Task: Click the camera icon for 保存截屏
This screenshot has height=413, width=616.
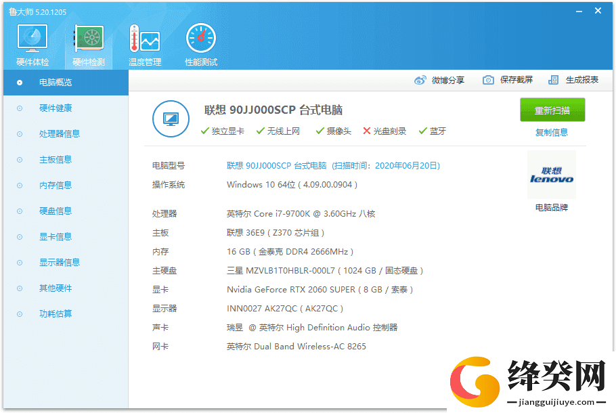Action: click(x=488, y=80)
